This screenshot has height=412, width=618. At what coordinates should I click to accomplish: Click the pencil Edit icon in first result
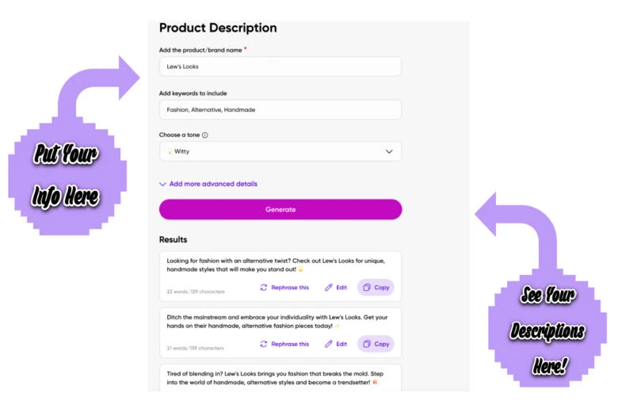point(329,288)
